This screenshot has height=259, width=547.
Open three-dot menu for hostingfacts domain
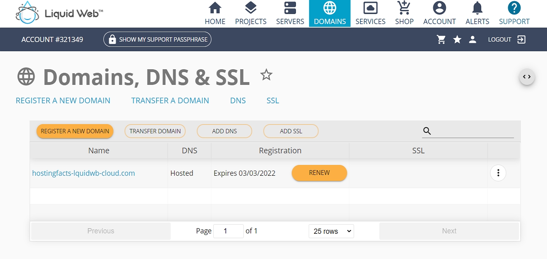click(x=498, y=173)
